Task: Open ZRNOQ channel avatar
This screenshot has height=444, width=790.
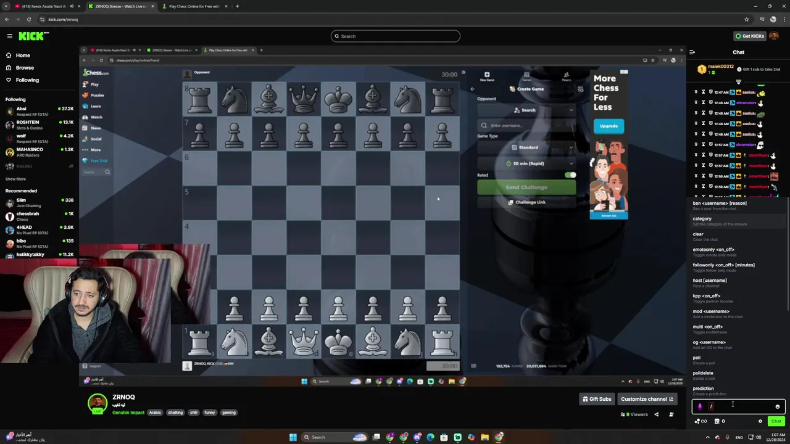Action: point(97,404)
